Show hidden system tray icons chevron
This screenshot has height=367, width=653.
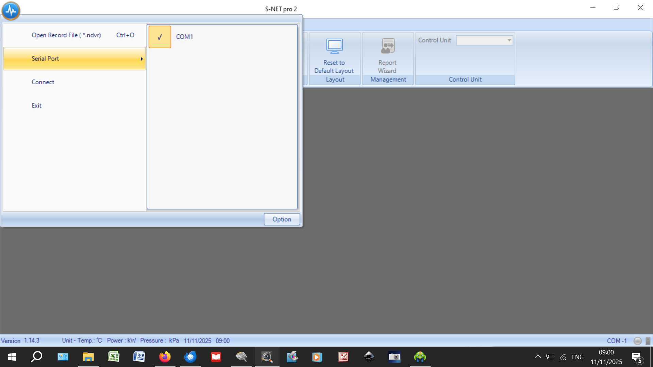coord(538,357)
